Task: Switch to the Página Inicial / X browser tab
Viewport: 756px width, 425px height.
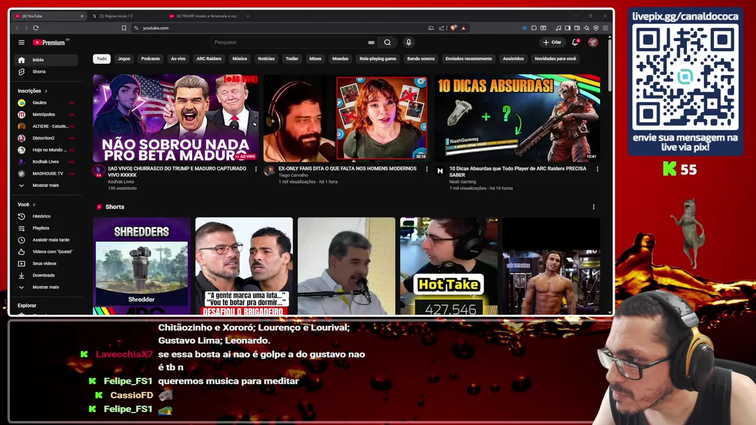Action: [125, 16]
